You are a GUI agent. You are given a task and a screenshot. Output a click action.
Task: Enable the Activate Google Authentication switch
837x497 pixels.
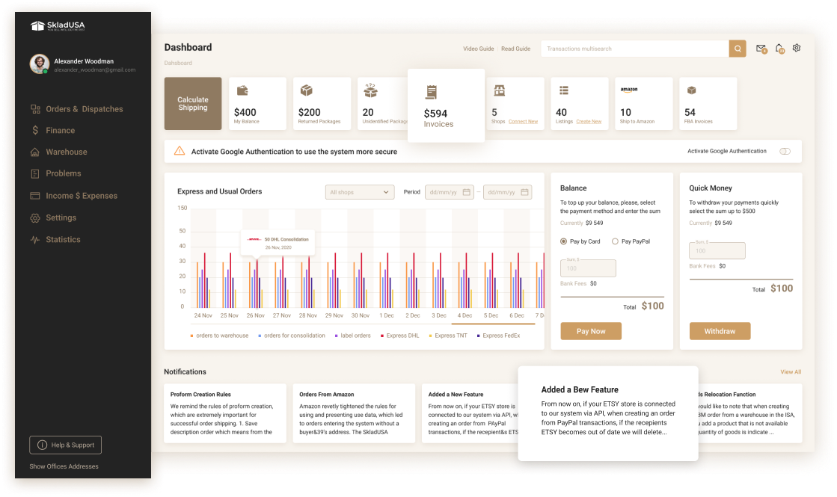tap(785, 151)
